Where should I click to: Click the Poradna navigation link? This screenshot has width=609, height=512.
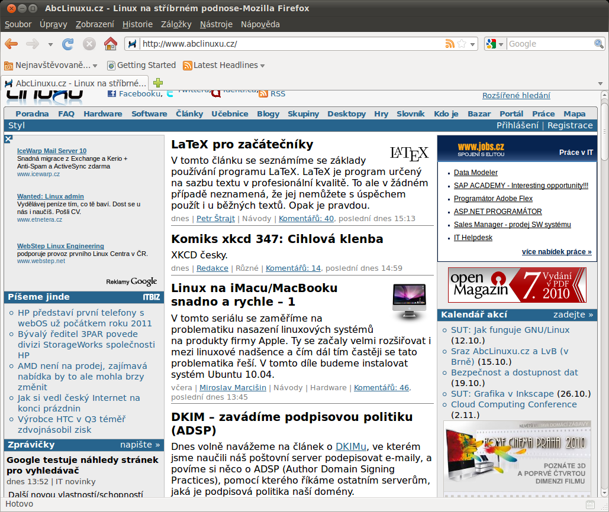(32, 114)
